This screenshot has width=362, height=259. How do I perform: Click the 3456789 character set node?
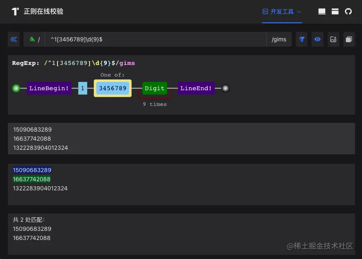click(113, 88)
